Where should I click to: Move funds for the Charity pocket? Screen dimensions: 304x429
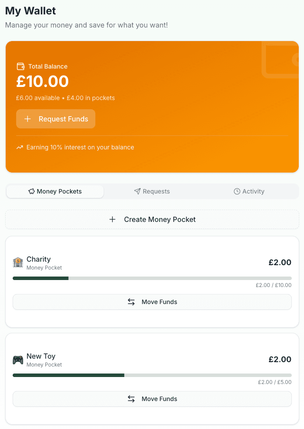(152, 302)
